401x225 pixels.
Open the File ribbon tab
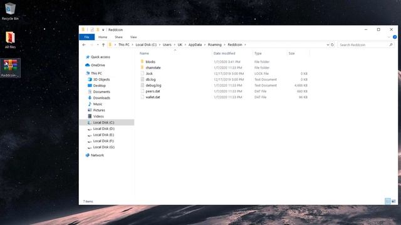[x=86, y=37]
